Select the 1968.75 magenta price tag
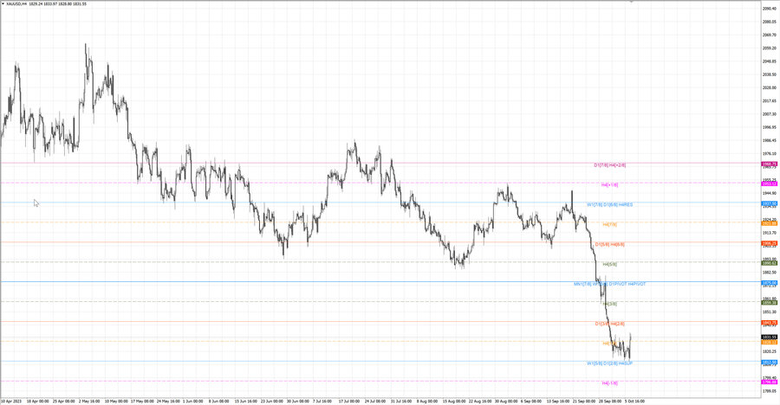Image resolution: width=780 pixels, height=405 pixels. (770, 164)
